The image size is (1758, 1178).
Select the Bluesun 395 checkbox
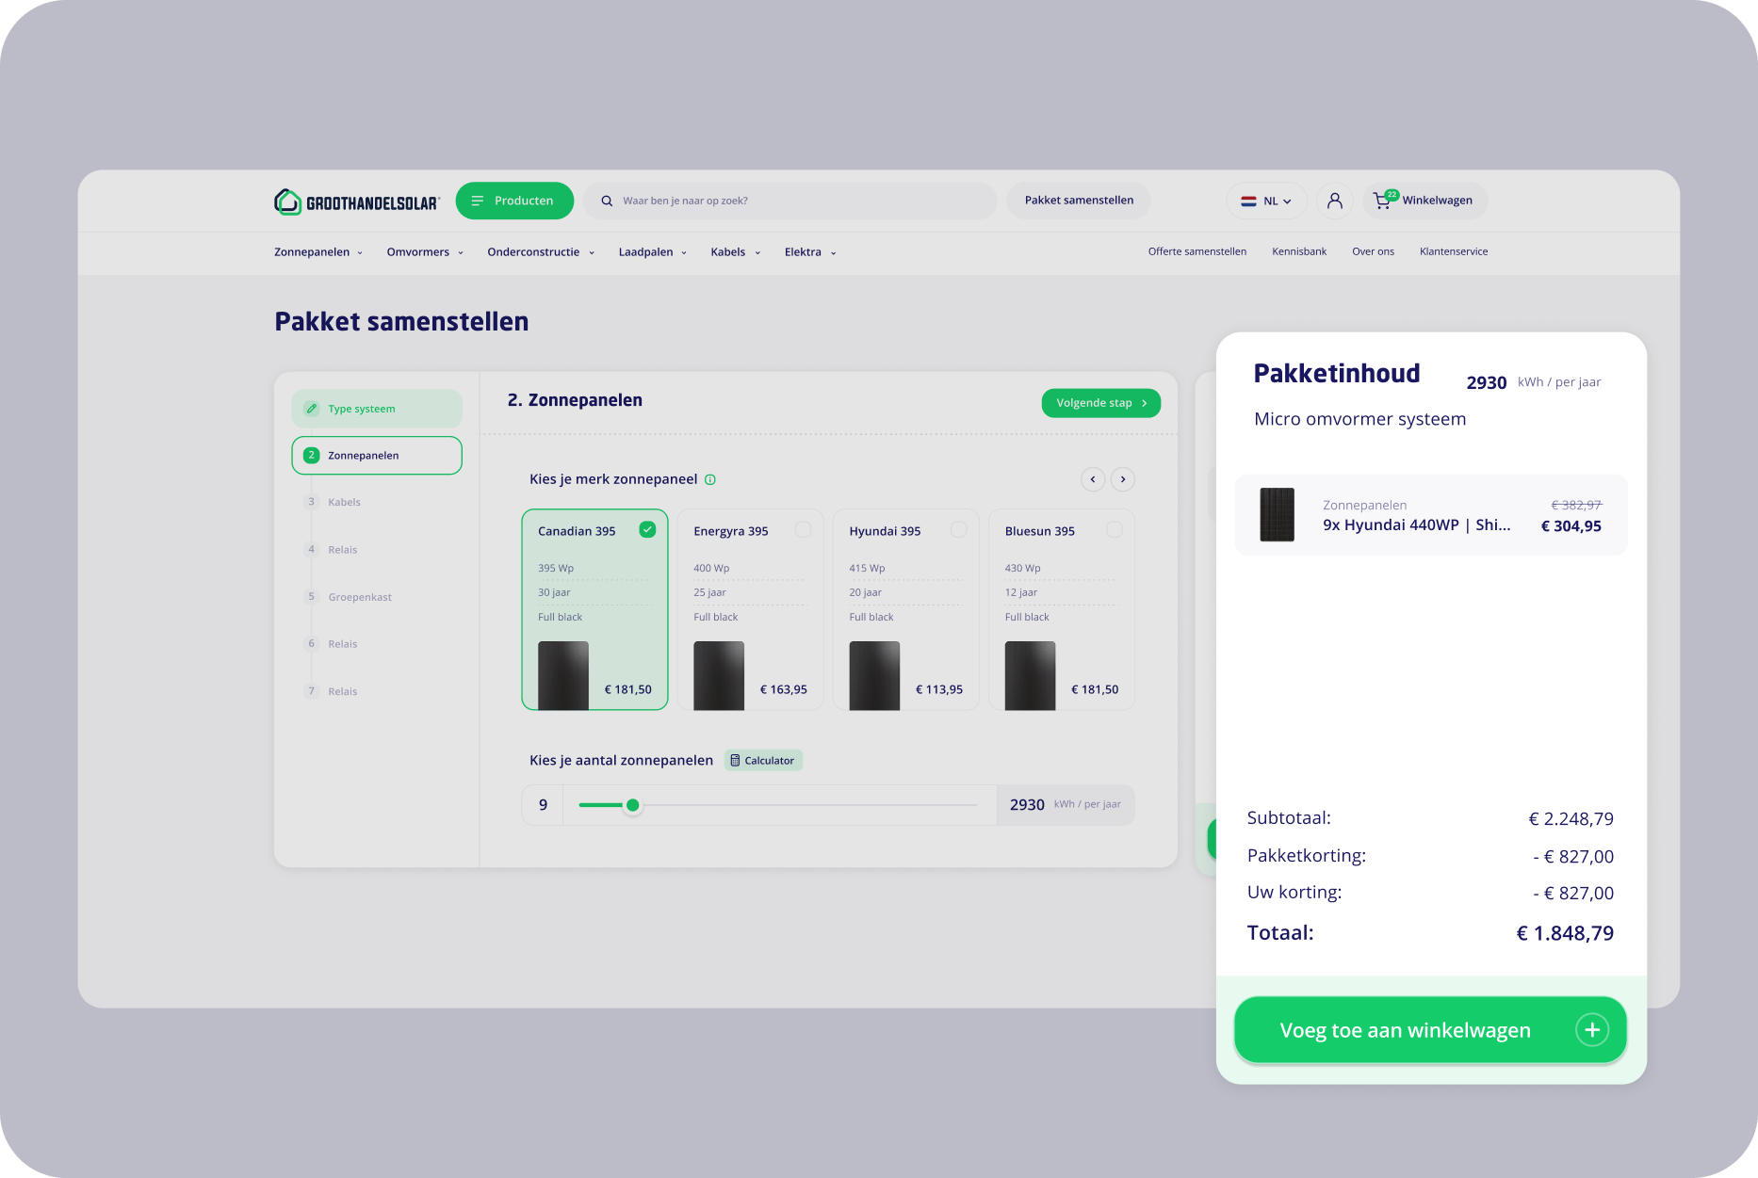[x=1115, y=529]
